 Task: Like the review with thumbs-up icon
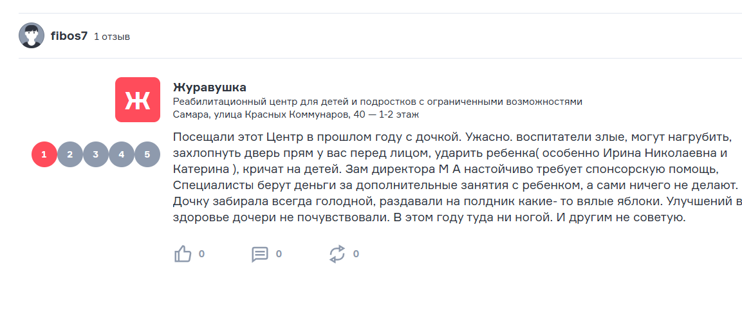click(183, 254)
